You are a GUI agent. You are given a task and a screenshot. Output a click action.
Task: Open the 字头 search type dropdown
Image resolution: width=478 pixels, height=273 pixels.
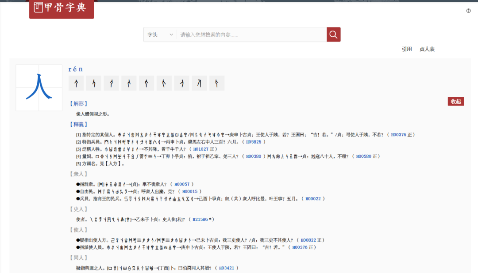(160, 34)
